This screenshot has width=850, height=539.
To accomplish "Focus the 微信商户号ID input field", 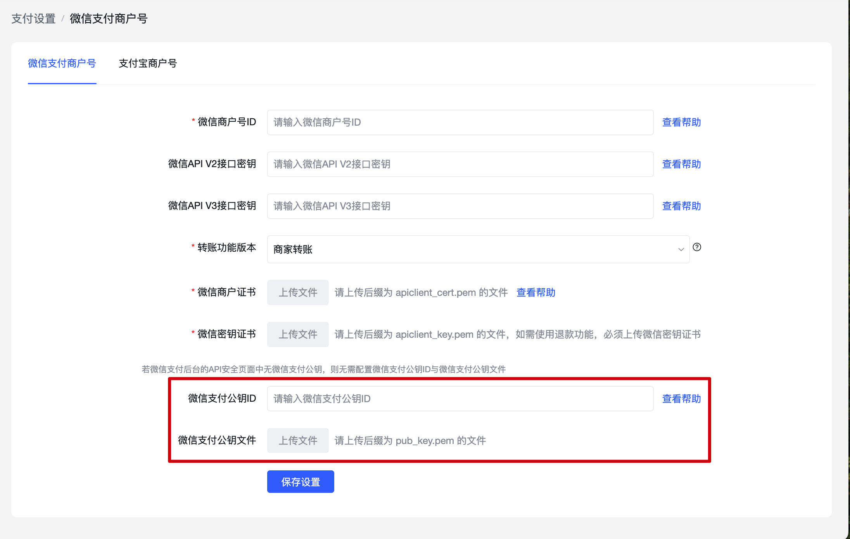I will [460, 123].
